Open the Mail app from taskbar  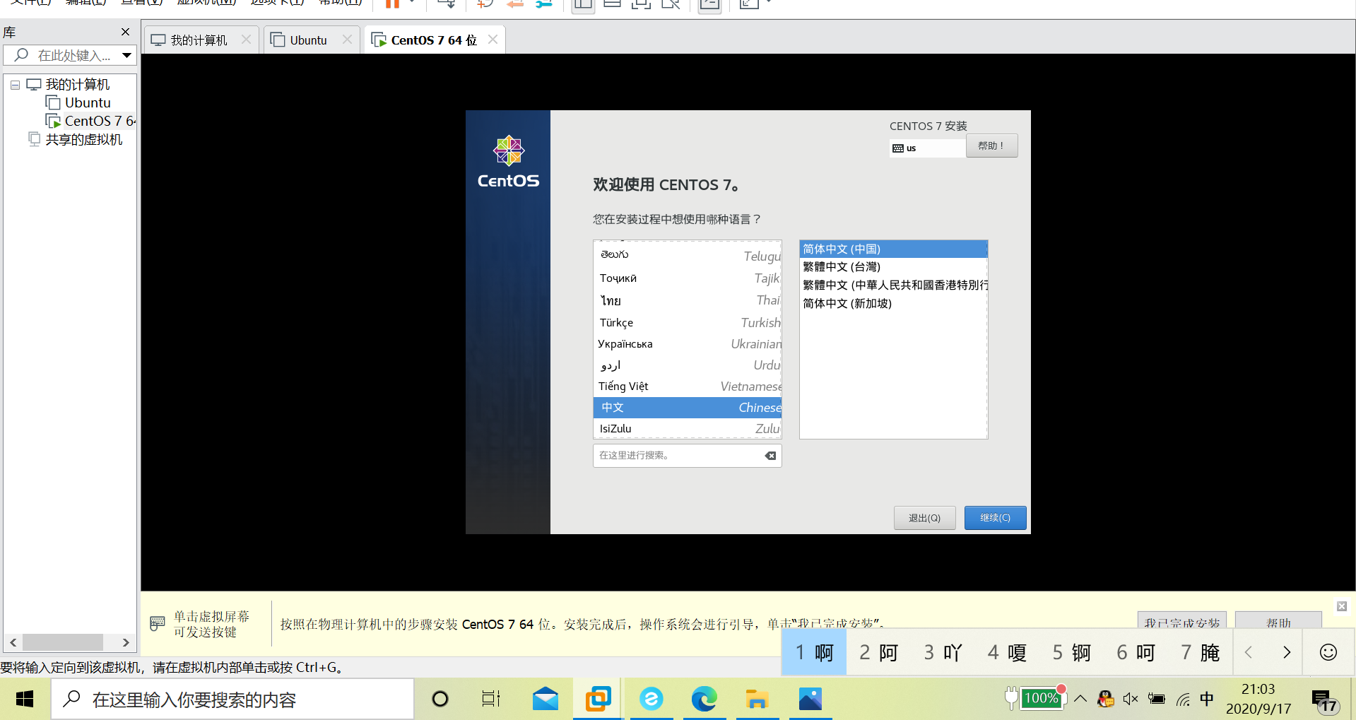click(545, 700)
